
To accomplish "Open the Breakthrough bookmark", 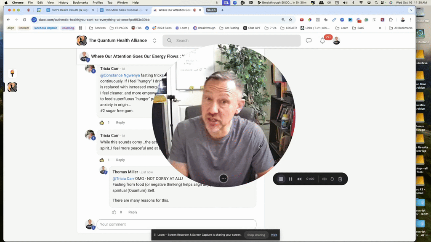I will coord(204,28).
